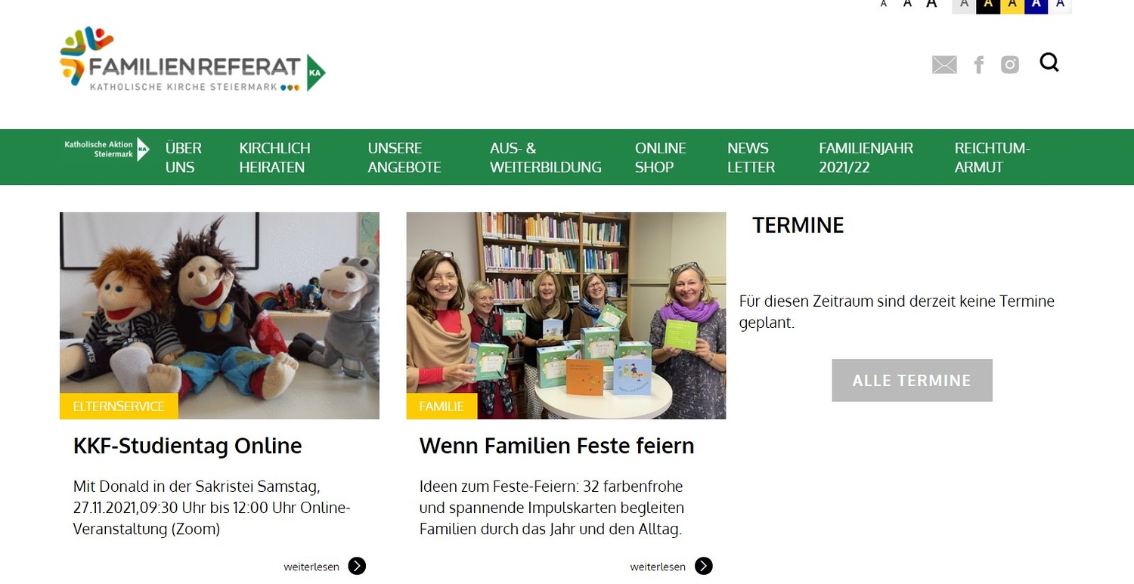Open search with the magnifier icon
This screenshot has height=584, width=1134.
pos(1049,63)
